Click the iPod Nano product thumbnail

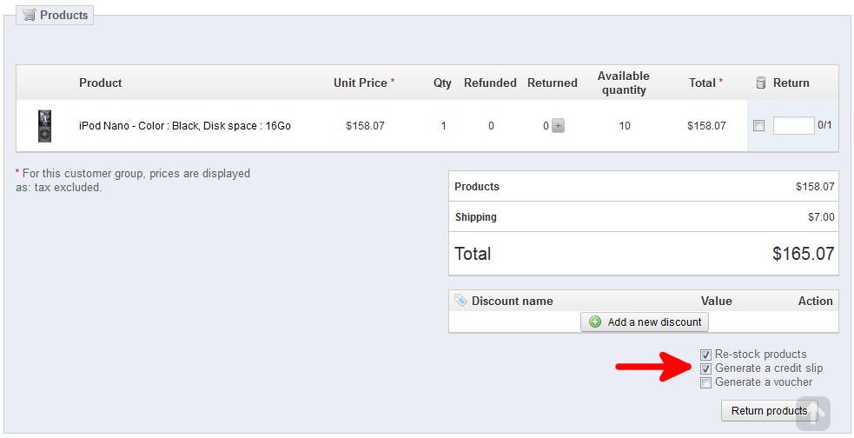click(44, 126)
